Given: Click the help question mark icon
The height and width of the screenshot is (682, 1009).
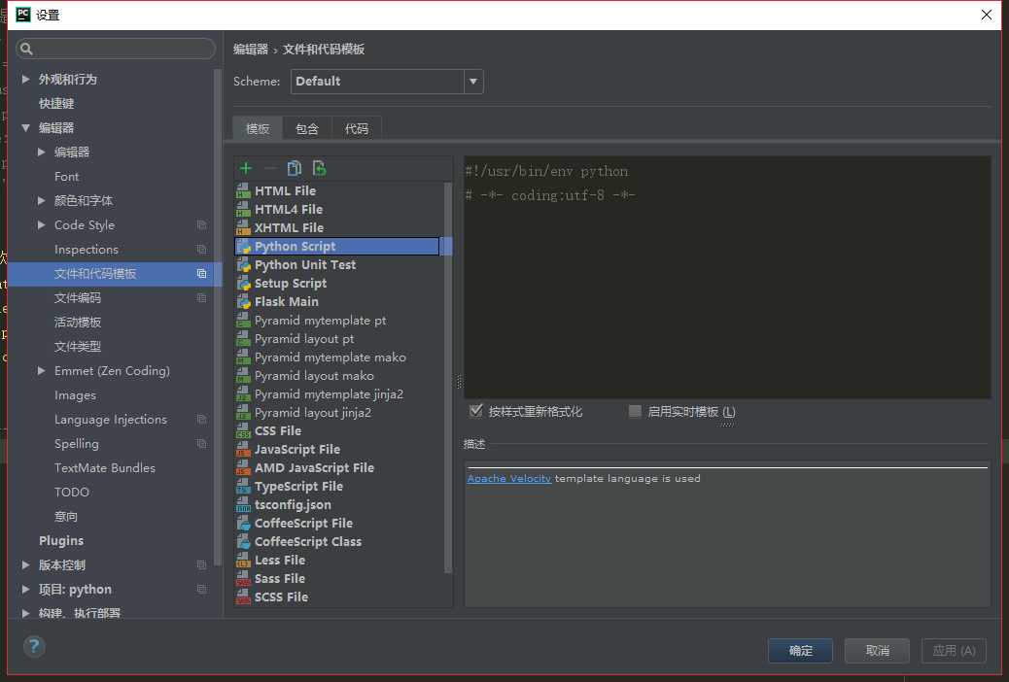Looking at the screenshot, I should 34,646.
